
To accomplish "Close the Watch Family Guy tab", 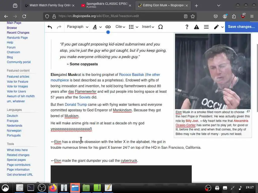I will 73,6.
